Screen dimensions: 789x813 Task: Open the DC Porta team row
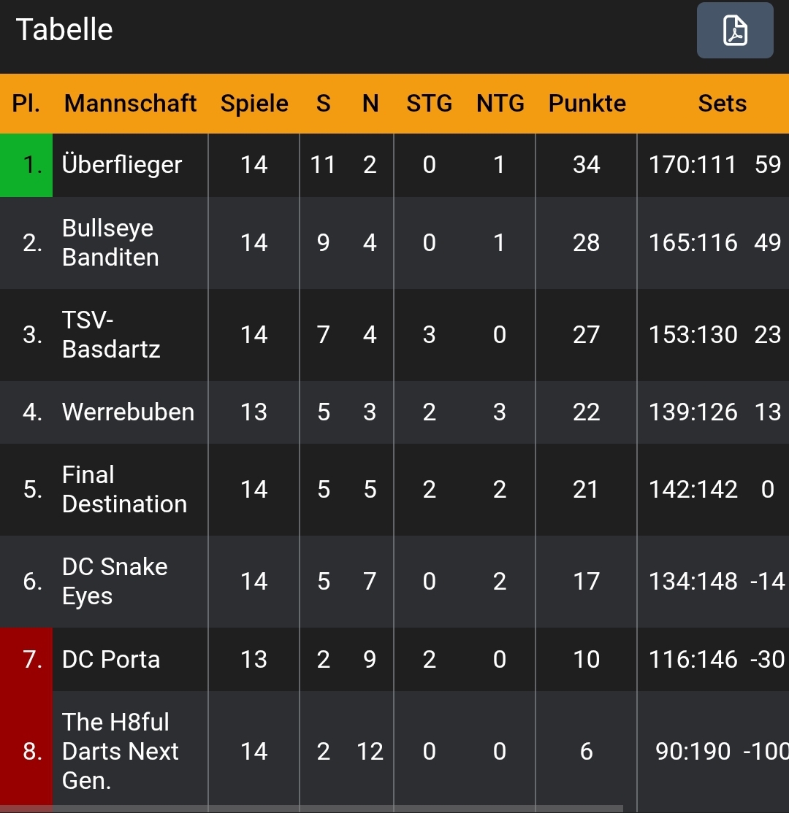tap(111, 660)
